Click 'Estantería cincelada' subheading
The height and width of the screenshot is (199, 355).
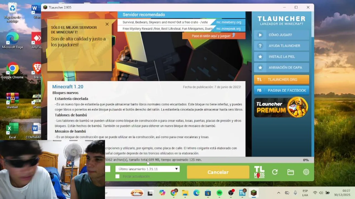click(71, 99)
